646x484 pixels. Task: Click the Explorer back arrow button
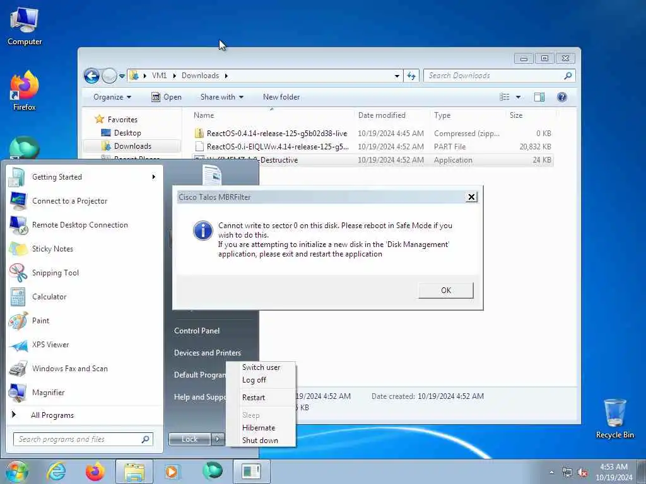[x=91, y=76]
